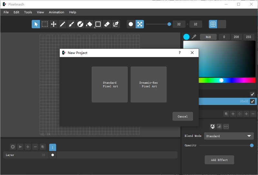Image resolution: width=258 pixels, height=175 pixels.
Task: Edit the blue value field 255
Action: 248,37
